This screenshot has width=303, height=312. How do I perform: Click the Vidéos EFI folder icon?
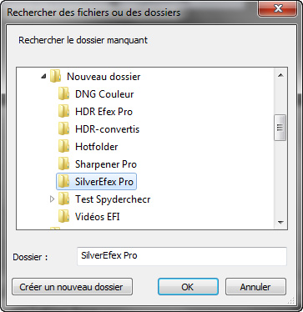(x=64, y=217)
